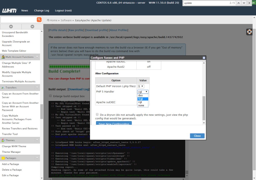This screenshot has height=180, width=256.
Task: Collapse the Multi Account Functions section
Action: click(x=37, y=57)
